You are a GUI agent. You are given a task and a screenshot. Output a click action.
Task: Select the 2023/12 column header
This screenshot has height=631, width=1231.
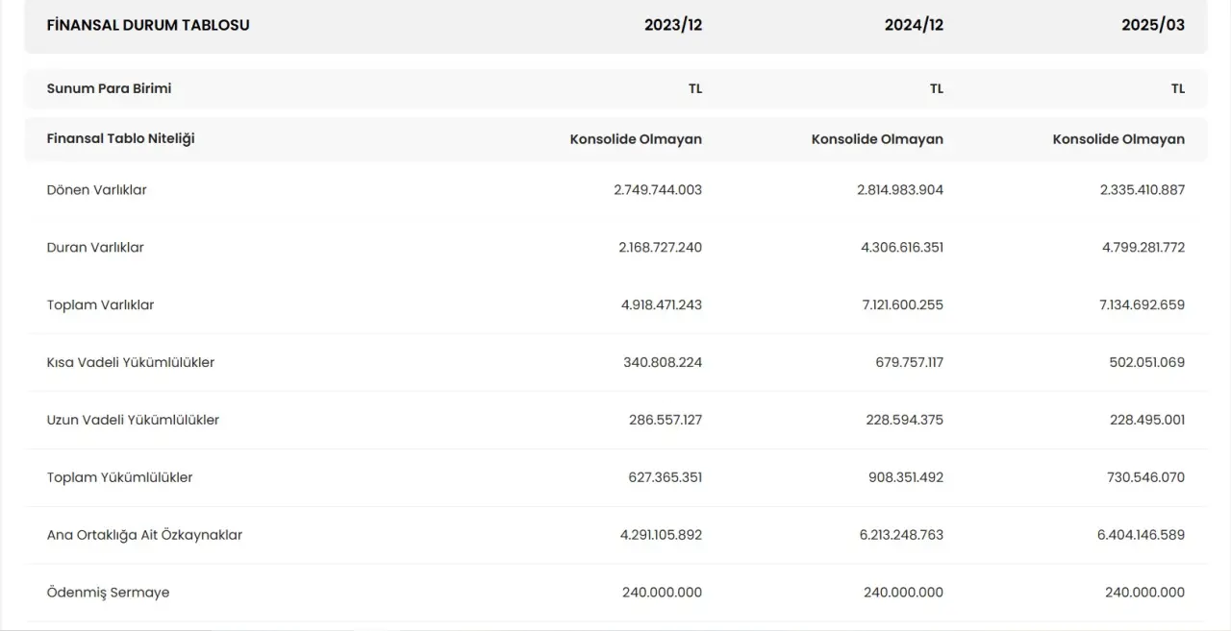tap(673, 25)
